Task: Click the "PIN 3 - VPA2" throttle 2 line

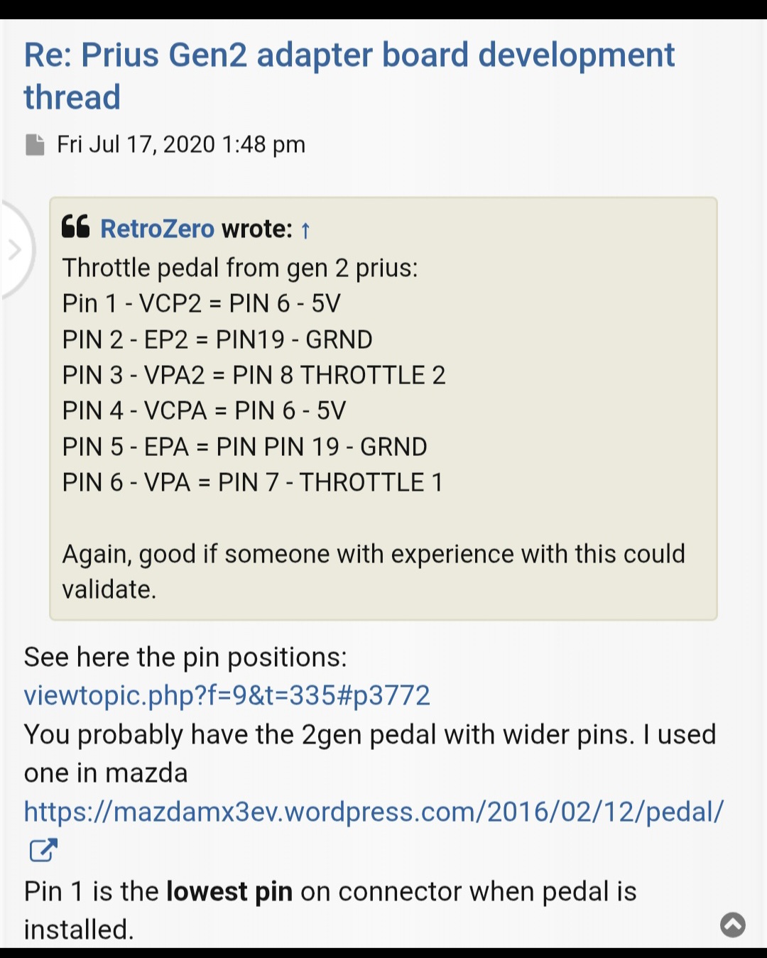Action: [x=254, y=375]
